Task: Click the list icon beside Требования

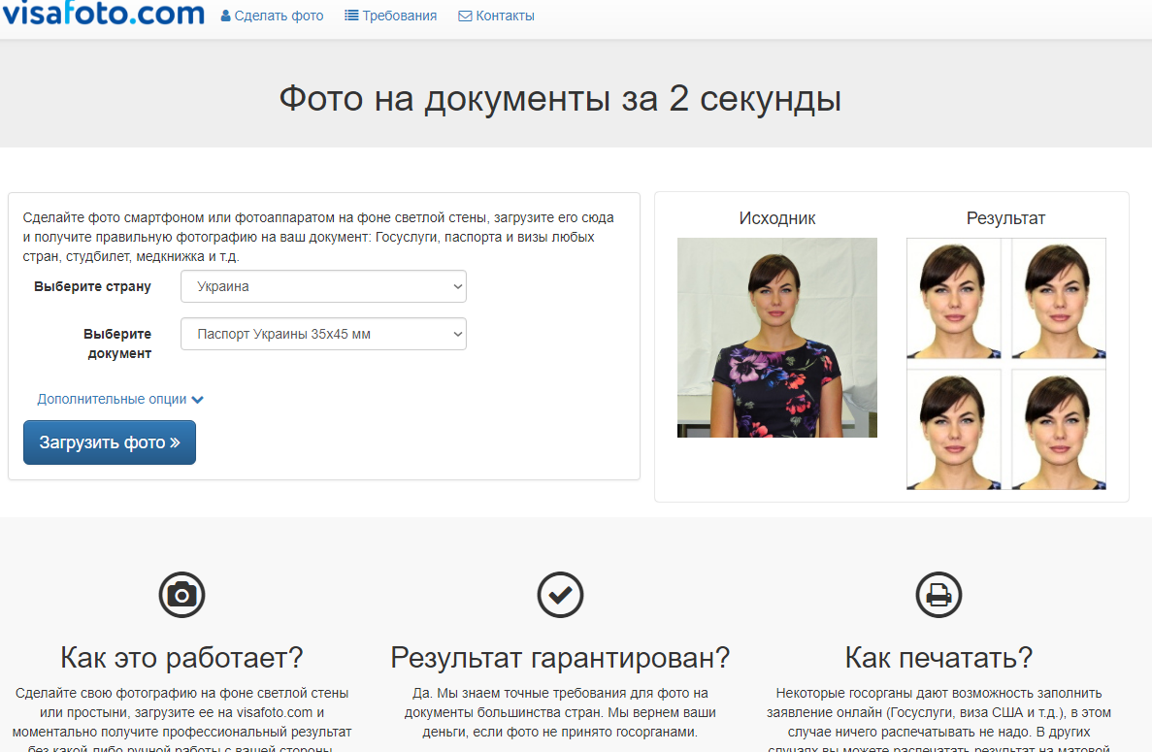Action: coord(351,16)
